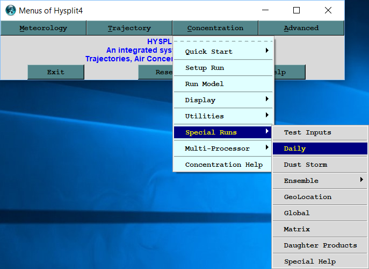Image resolution: width=369 pixels, height=269 pixels.
Task: Minimize the Menus of Hysplit4 window
Action: [x=265, y=10]
